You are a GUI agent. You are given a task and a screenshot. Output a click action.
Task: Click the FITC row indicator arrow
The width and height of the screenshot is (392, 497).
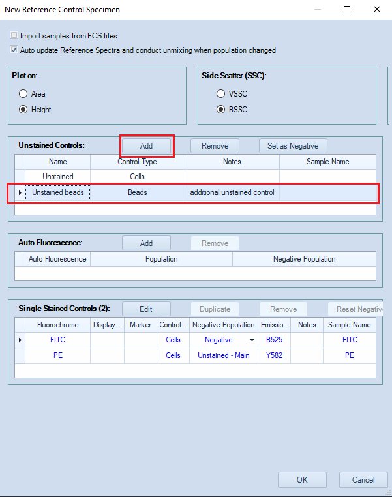click(20, 340)
